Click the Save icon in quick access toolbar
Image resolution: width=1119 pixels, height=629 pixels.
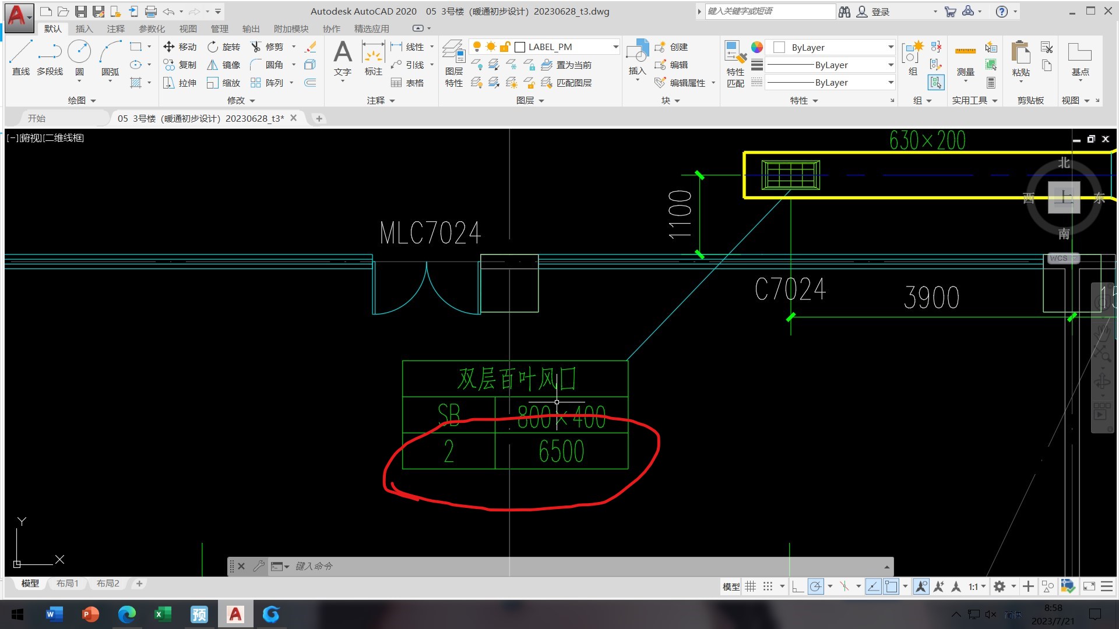pyautogui.click(x=81, y=11)
